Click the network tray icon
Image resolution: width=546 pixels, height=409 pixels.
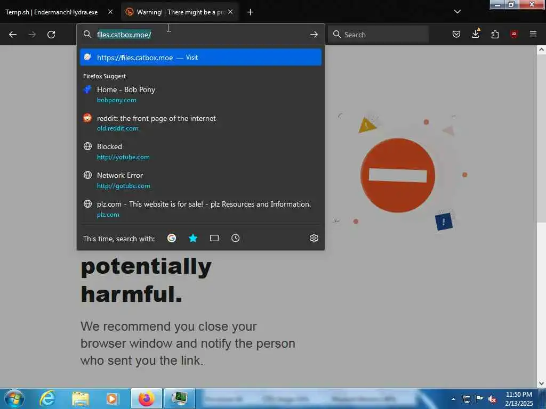[x=466, y=399]
